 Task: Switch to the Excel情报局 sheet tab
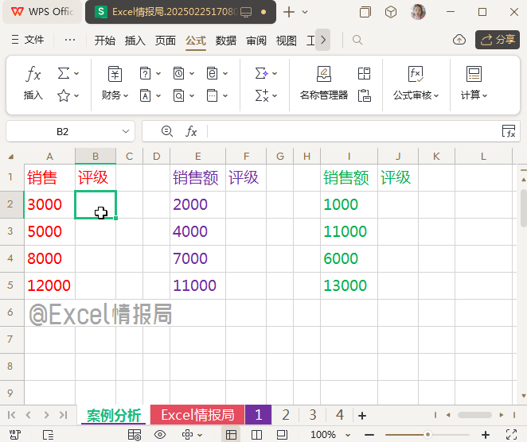click(x=197, y=415)
